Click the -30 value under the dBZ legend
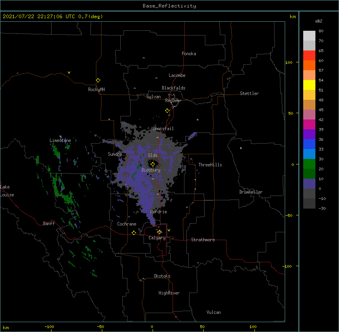Screen dimensions: 339x332 [322, 208]
